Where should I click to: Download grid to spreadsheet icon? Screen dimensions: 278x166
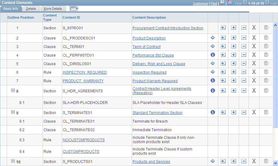coord(230,2)
